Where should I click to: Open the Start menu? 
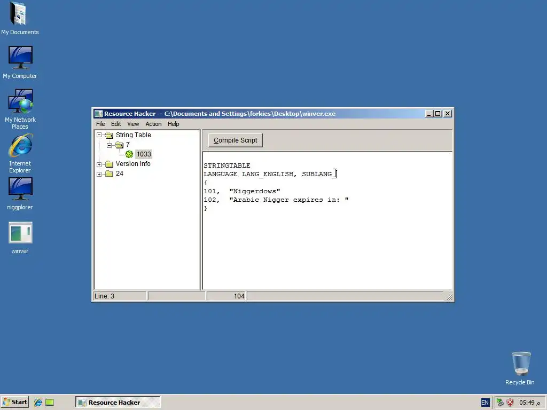click(x=14, y=402)
